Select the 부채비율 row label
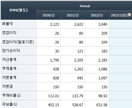This screenshot has height=108, width=132. pos(9,95)
